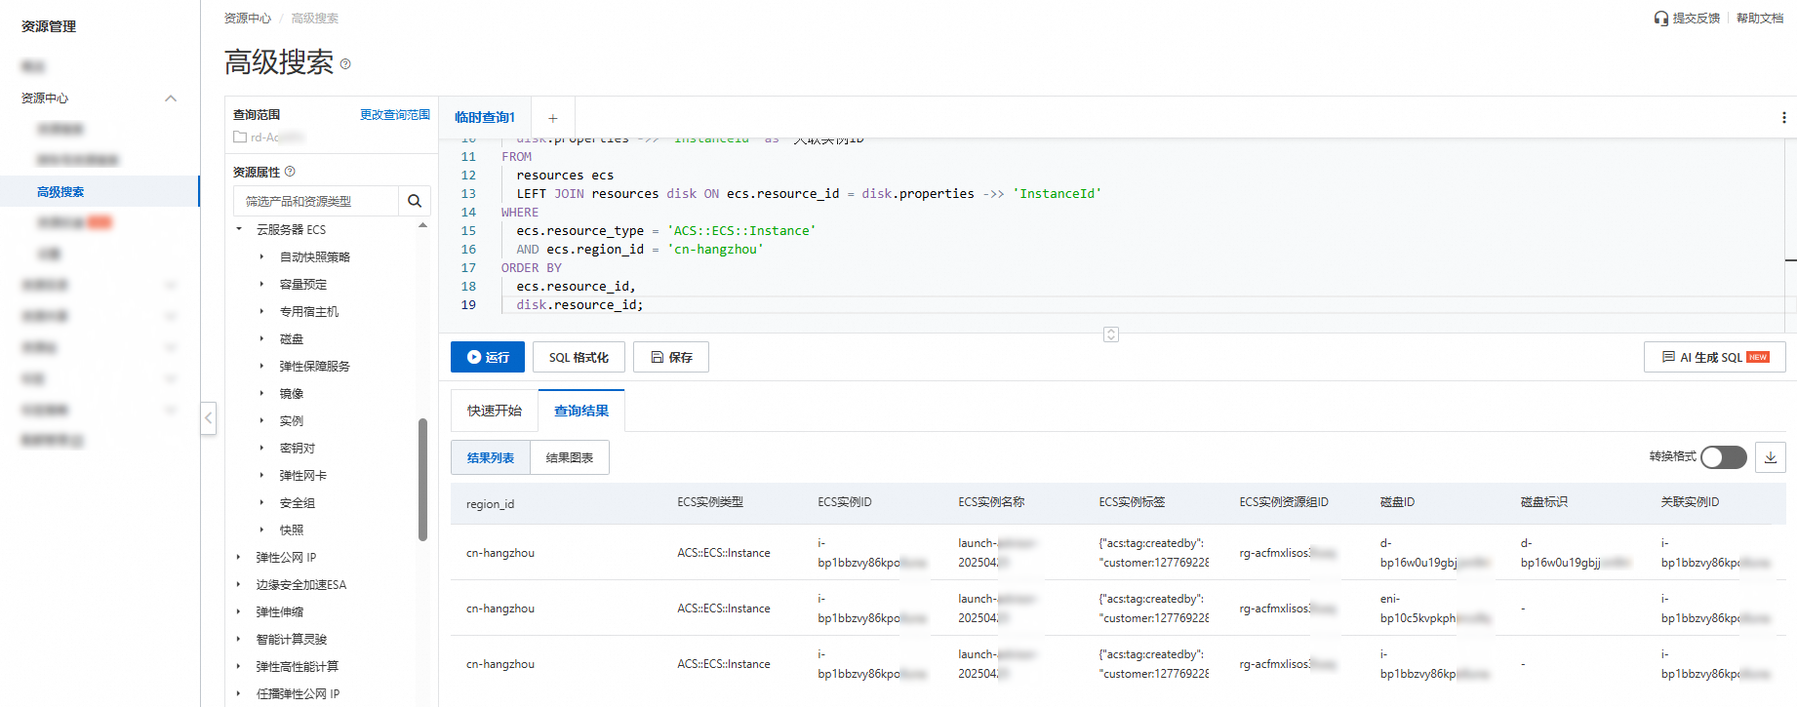Click the ECS实例类型 column header
Image resolution: width=1797 pixels, height=707 pixels.
tap(710, 502)
